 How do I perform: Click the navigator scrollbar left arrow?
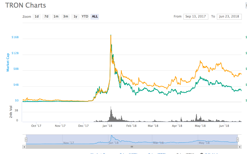pyautogui.click(x=24, y=147)
